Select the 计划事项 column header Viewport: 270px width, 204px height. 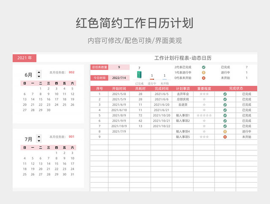coord(183,89)
